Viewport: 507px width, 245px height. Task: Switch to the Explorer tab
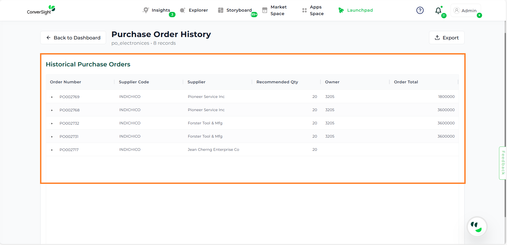click(198, 10)
